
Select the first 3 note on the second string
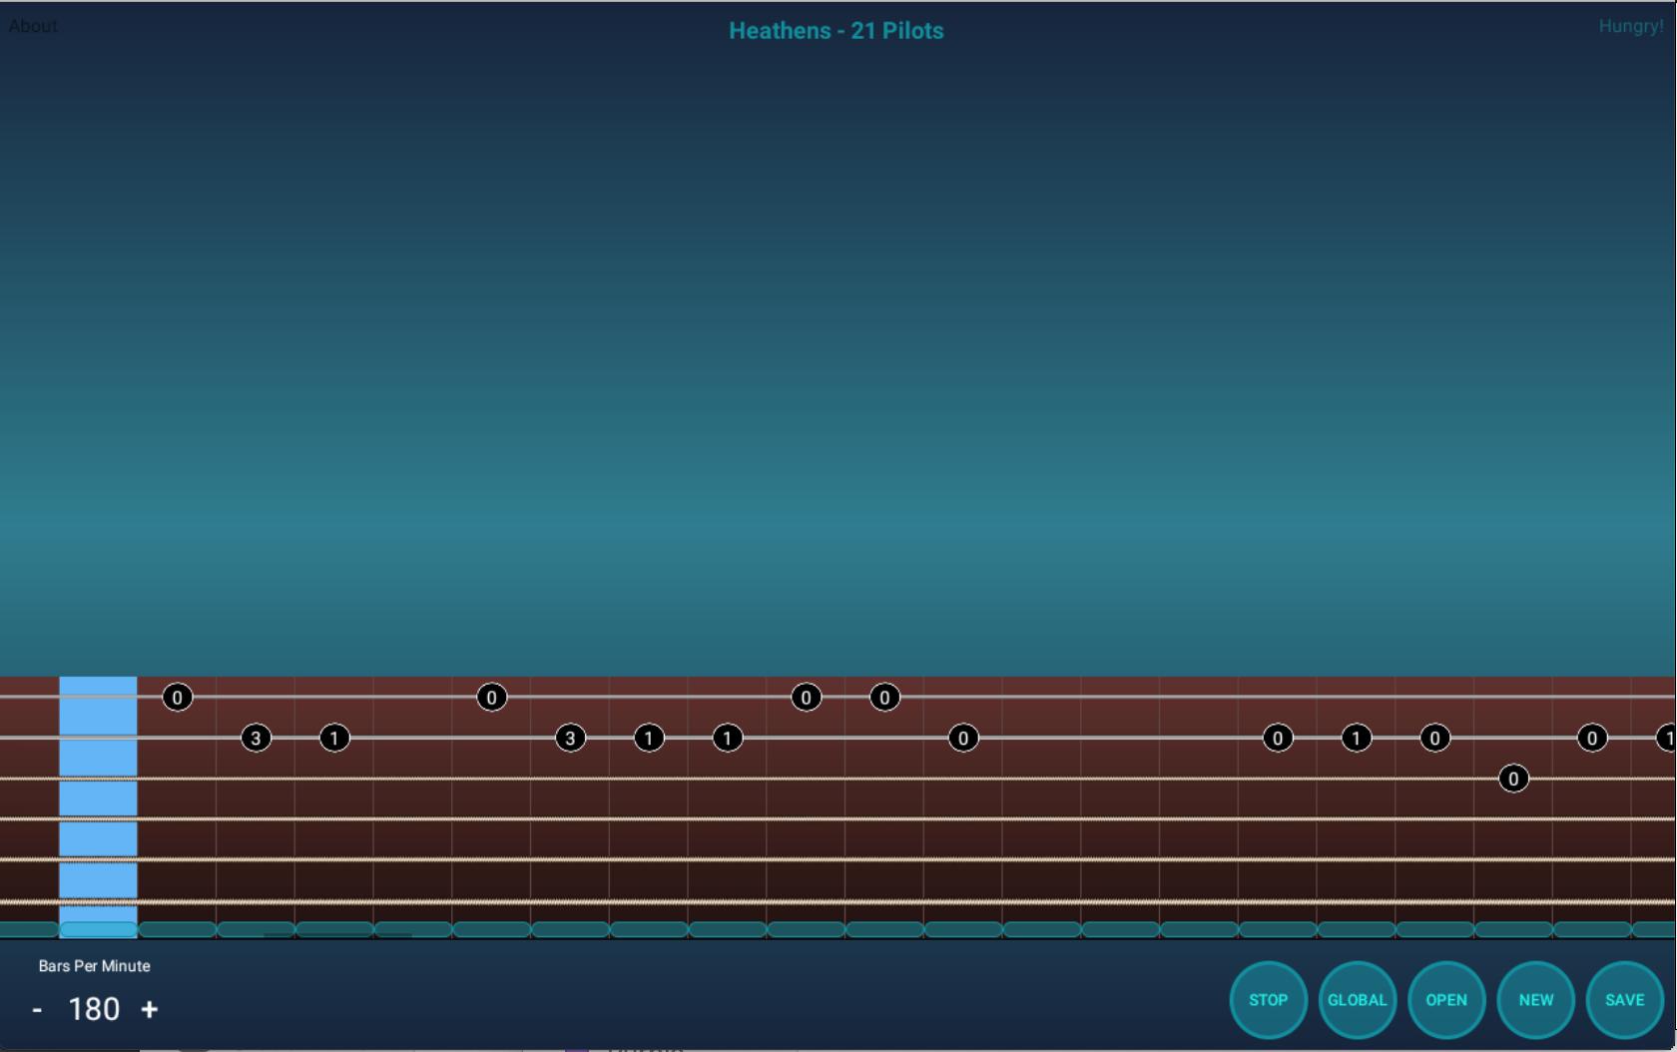[x=256, y=739]
